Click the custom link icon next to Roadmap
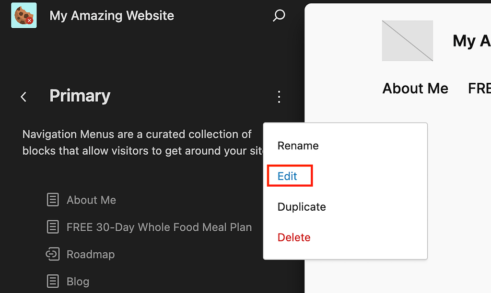 [x=53, y=254]
